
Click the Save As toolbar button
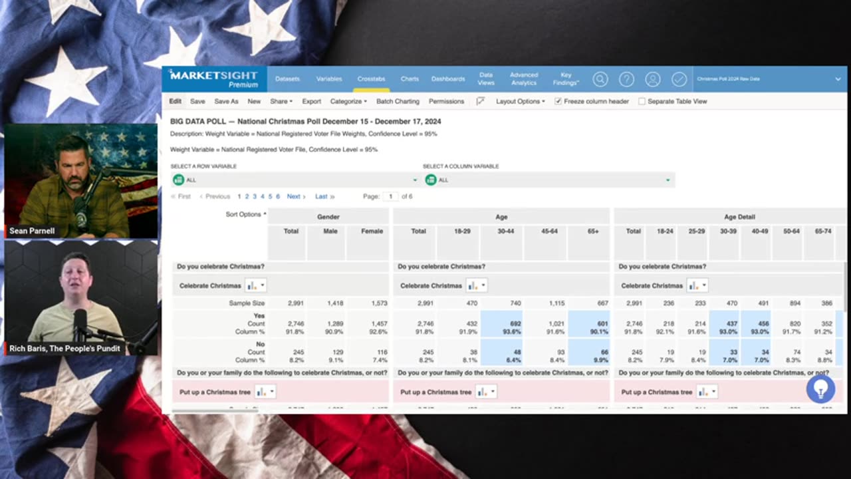coord(226,101)
